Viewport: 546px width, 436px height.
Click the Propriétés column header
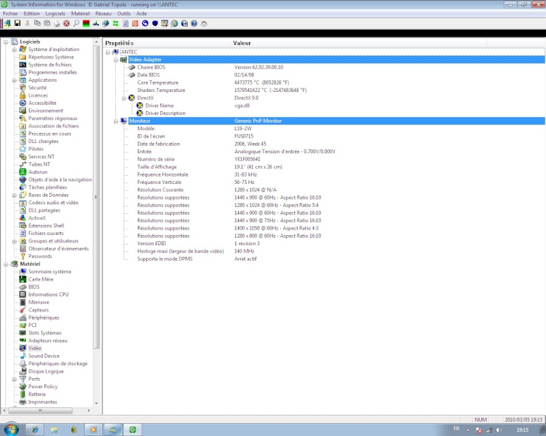pos(167,43)
